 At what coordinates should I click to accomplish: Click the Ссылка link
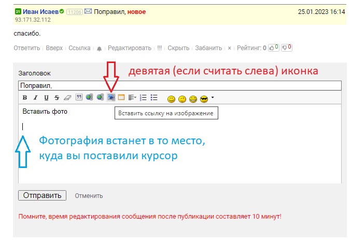click(x=79, y=48)
